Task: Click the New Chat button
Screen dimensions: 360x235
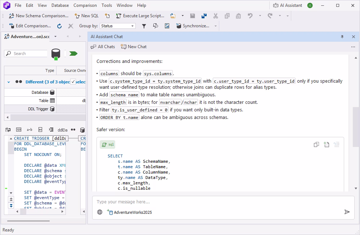Action: coord(134,47)
